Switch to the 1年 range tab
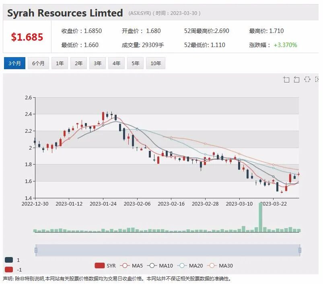Image resolution: width=323 pixels, height=284 pixels. click(60, 63)
